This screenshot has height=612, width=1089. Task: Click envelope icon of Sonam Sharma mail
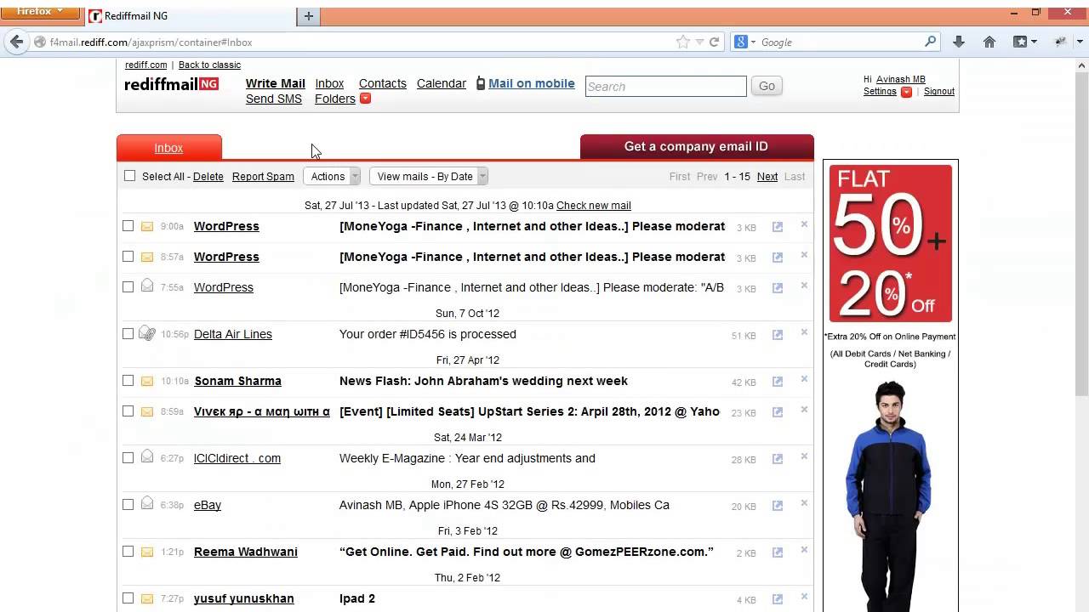point(147,381)
